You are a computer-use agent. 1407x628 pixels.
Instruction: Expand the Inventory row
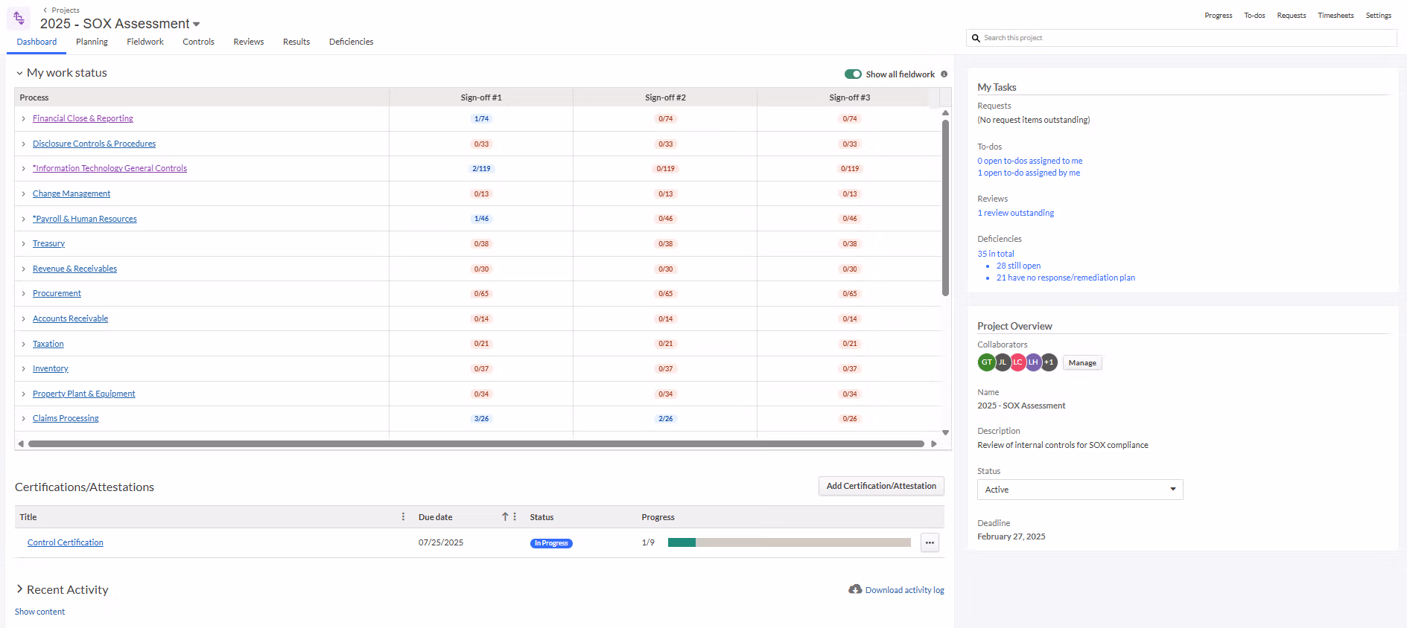pos(23,369)
